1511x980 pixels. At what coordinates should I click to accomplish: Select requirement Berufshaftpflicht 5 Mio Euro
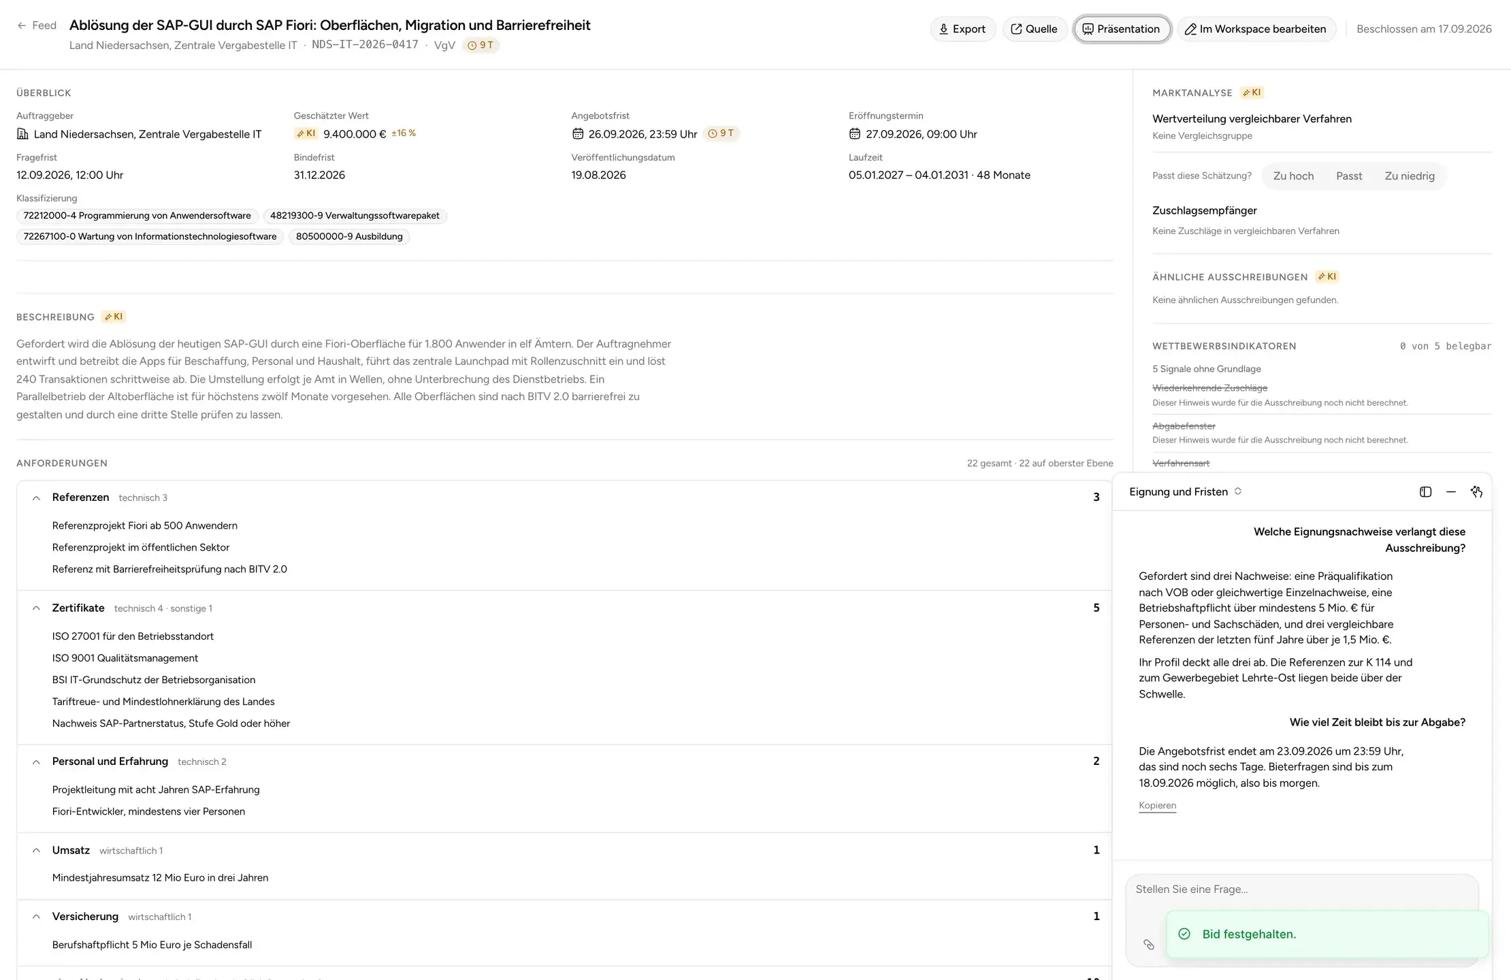[152, 945]
